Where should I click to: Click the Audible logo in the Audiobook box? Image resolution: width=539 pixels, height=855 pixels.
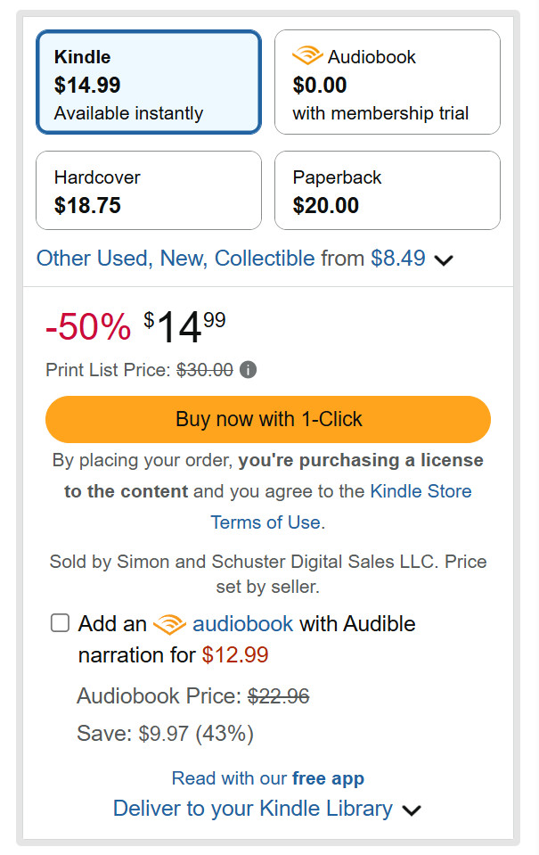click(307, 56)
